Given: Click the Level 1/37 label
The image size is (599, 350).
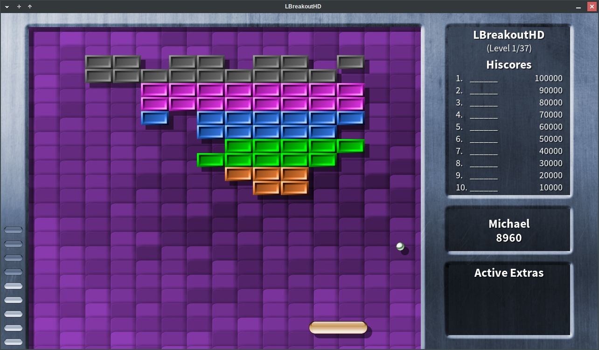Looking at the screenshot, I should [x=508, y=48].
